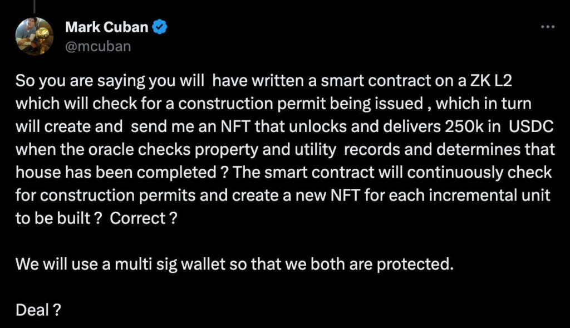This screenshot has width=570, height=328.
Task: Open the Mark Cuban display name
Action: (107, 26)
